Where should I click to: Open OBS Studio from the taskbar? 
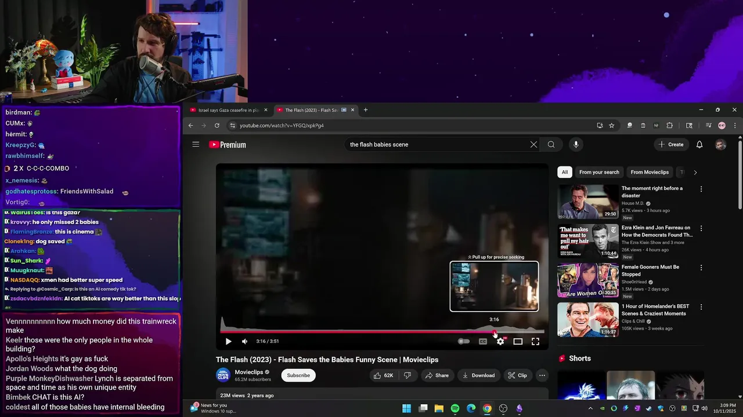point(503,408)
